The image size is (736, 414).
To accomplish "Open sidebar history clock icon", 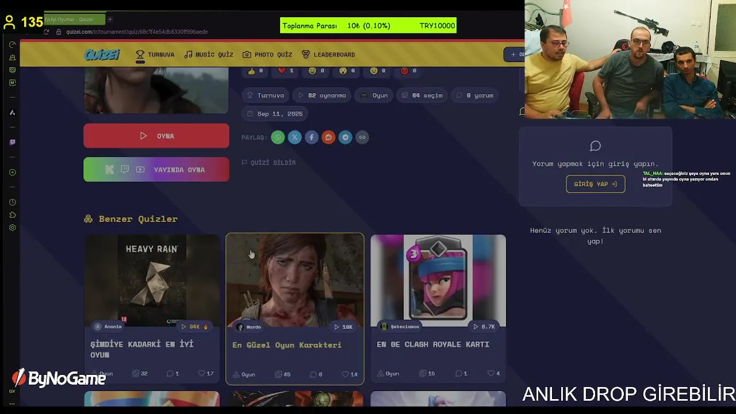I will click(12, 202).
